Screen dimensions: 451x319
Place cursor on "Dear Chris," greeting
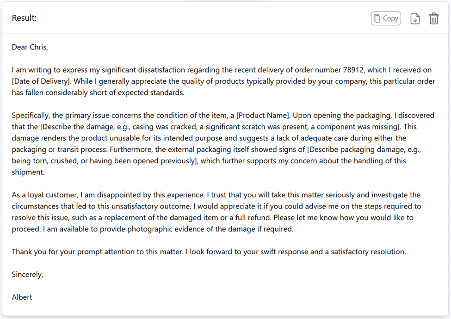click(x=30, y=47)
